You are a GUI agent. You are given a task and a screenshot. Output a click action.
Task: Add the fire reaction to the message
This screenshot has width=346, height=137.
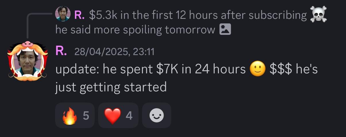pyautogui.click(x=70, y=116)
